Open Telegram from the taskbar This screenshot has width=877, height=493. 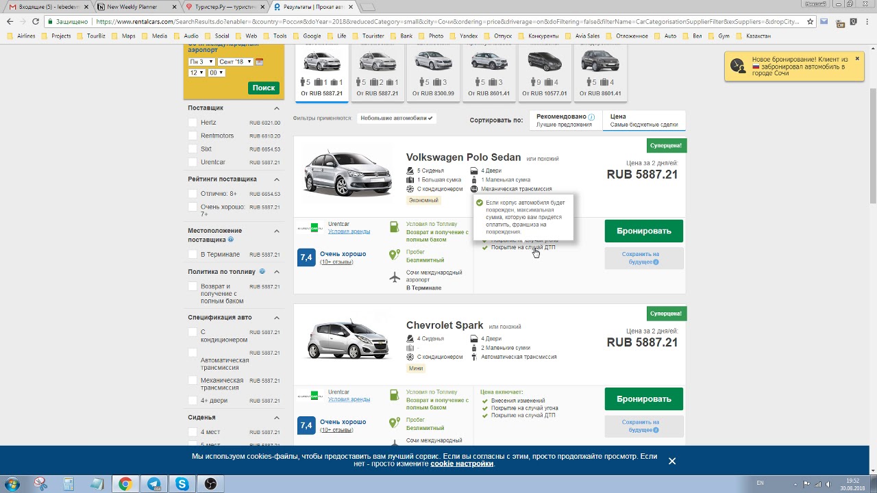tap(153, 484)
